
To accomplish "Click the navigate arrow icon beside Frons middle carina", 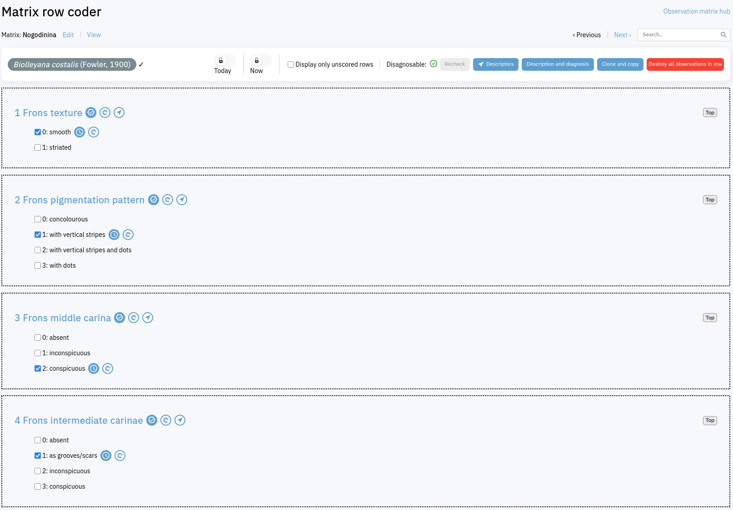I will coord(148,318).
